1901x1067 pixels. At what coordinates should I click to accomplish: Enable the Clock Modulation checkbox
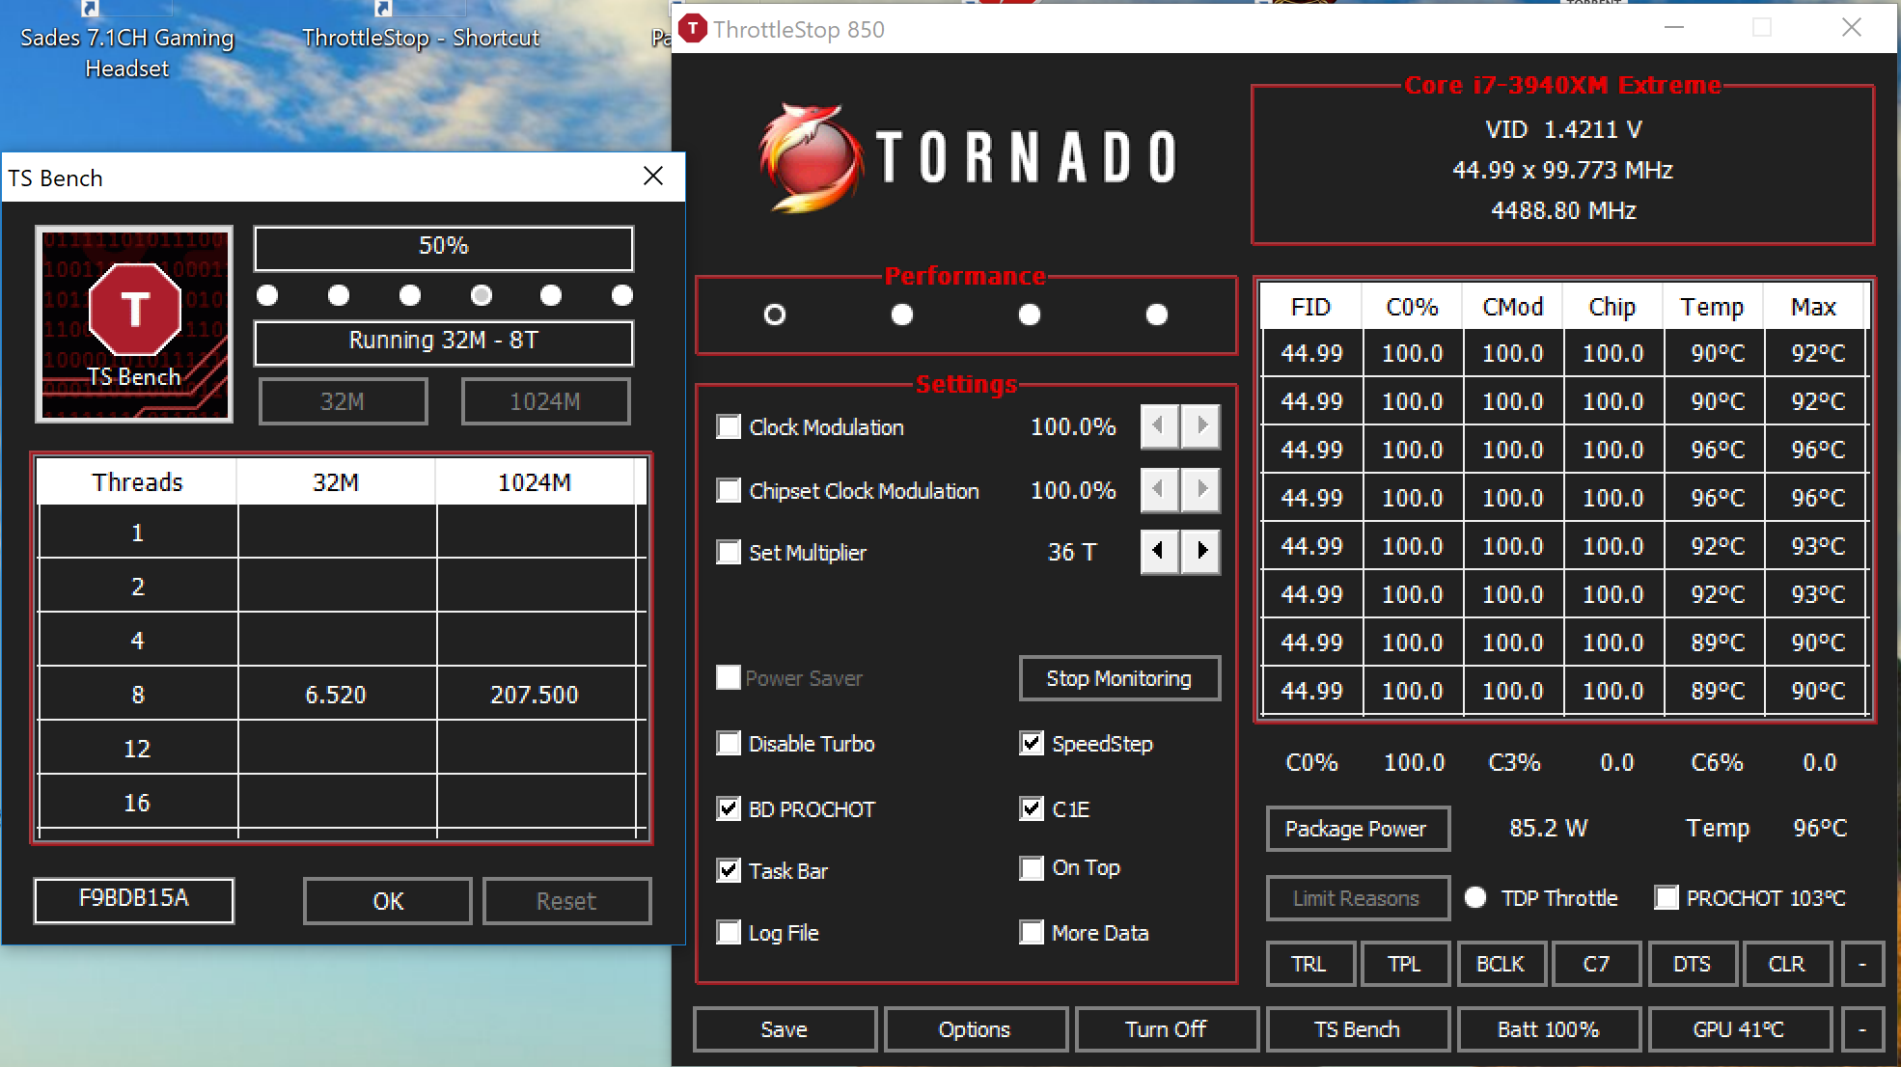click(x=729, y=427)
